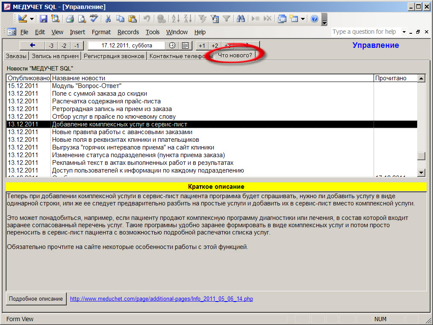The height and width of the screenshot is (325, 433).
Task: Click the New Object toolbar icon
Action: [294, 19]
